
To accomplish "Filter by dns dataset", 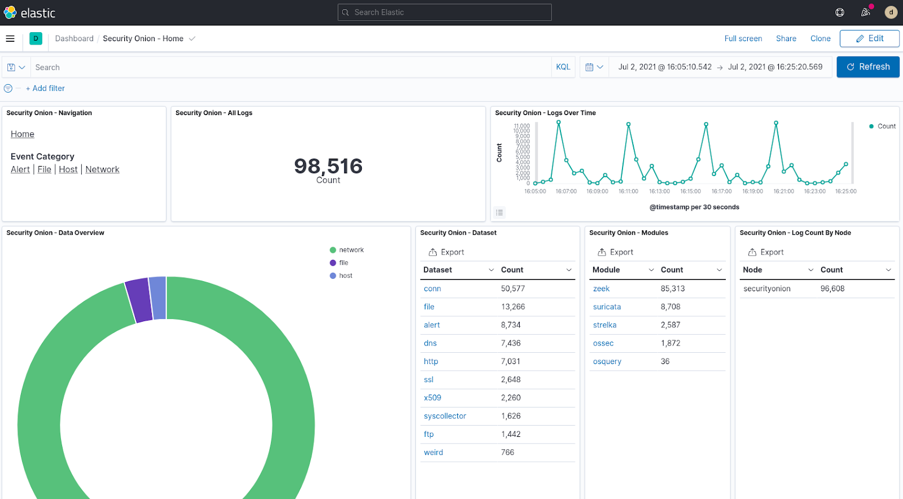I will [x=430, y=343].
